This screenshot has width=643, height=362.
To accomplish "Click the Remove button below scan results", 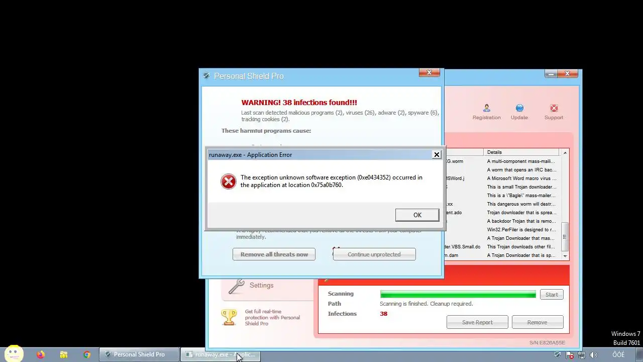I will [537, 322].
